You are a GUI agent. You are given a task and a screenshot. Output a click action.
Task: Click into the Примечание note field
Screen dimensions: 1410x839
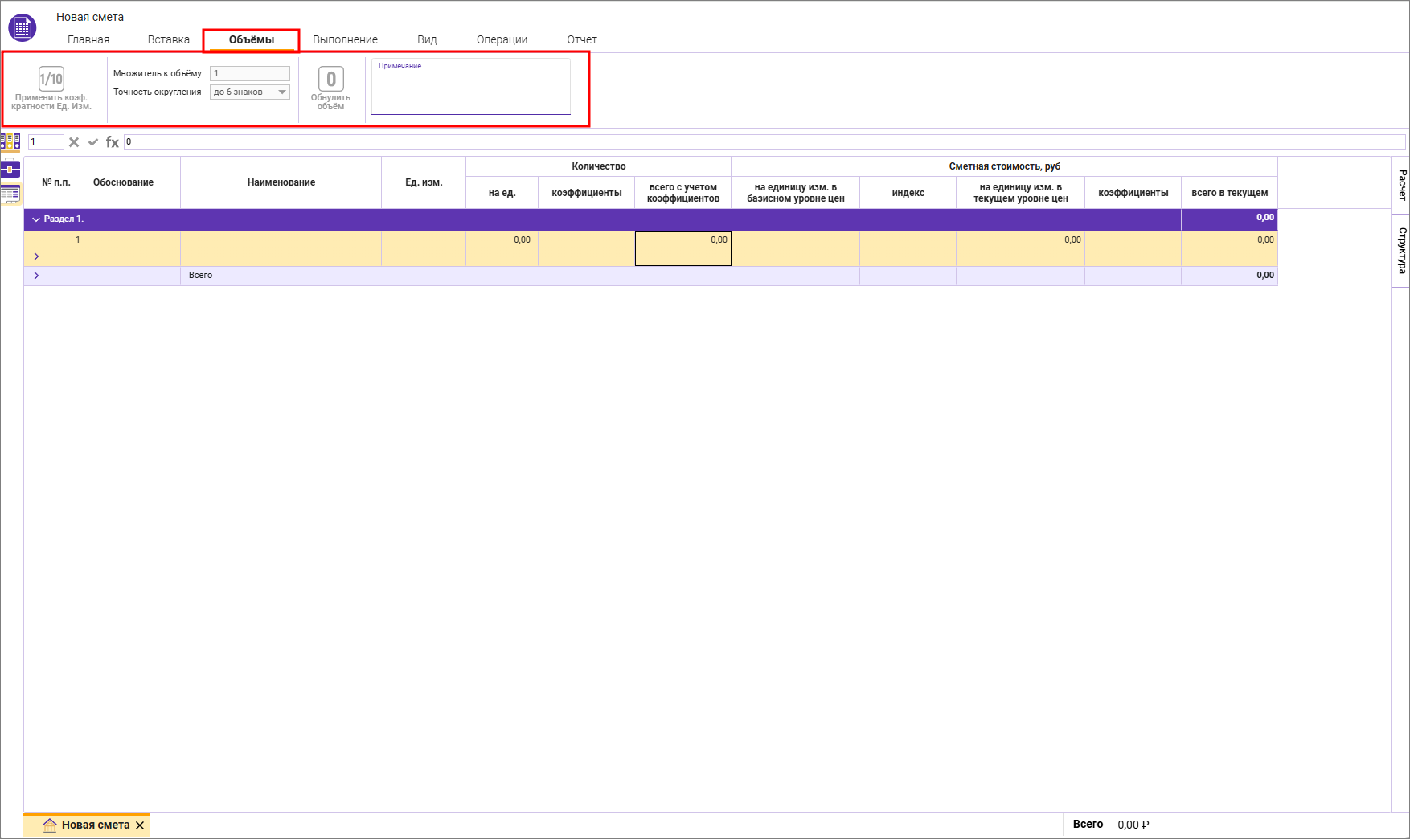tap(470, 90)
